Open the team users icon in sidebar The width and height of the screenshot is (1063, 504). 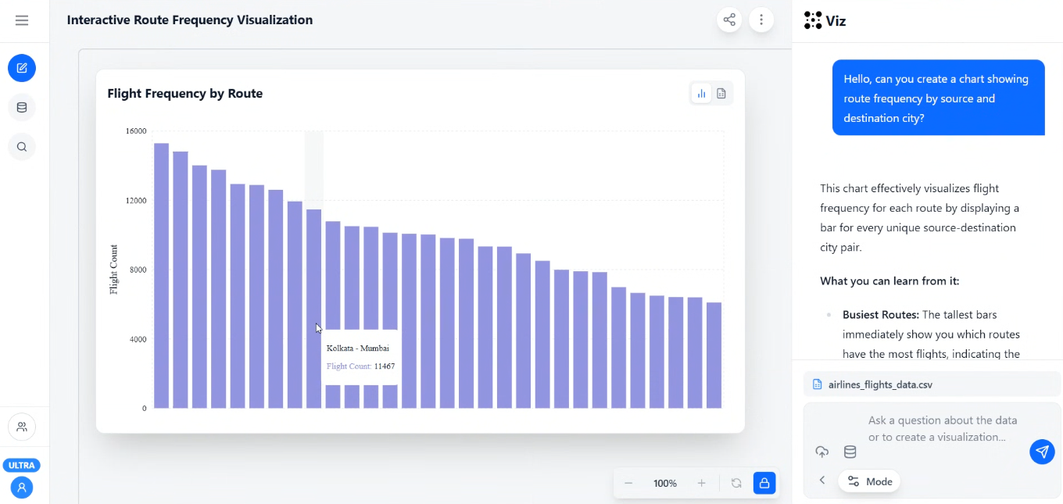point(22,427)
